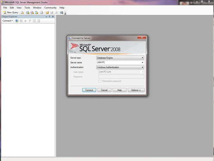Toggle Object Explorer auto-hide pin
Viewport: 214px width, 161px height.
[49, 17]
